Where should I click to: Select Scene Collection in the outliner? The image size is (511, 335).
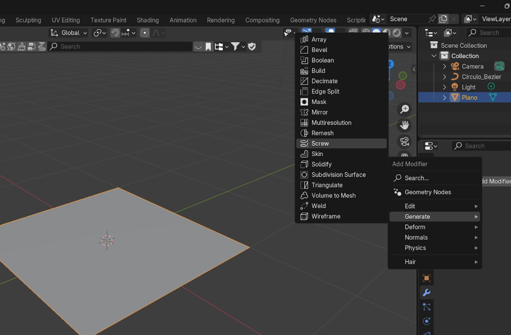[463, 46]
